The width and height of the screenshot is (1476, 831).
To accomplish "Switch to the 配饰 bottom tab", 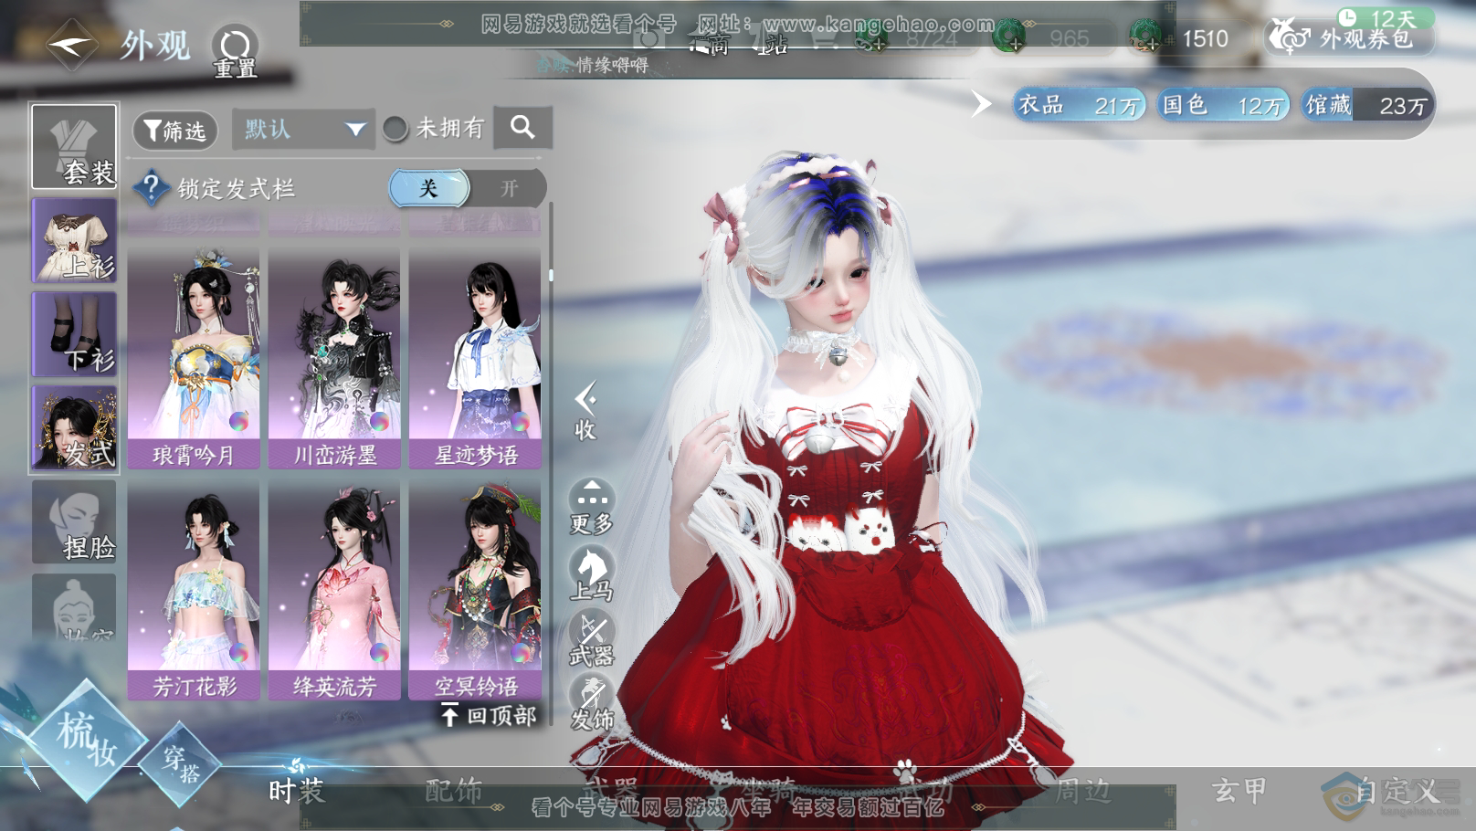I will coord(453,790).
